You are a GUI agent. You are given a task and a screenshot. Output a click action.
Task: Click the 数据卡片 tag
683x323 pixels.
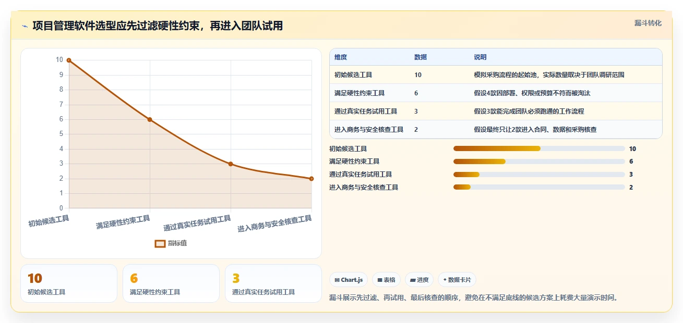457,280
